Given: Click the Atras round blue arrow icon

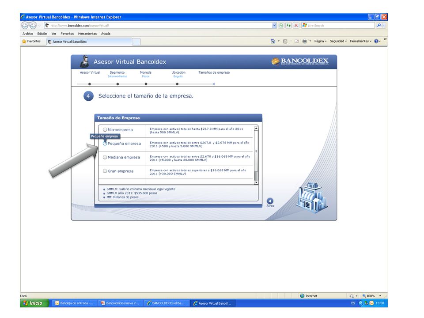Looking at the screenshot, I should [x=270, y=201].
